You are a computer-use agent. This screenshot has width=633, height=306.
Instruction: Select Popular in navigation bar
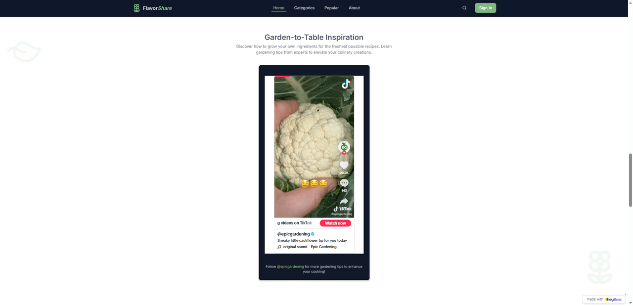331,8
